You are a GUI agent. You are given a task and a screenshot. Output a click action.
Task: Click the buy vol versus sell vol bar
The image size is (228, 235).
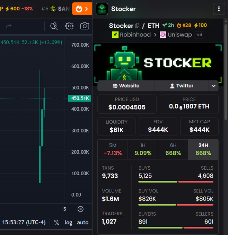click(176, 205)
